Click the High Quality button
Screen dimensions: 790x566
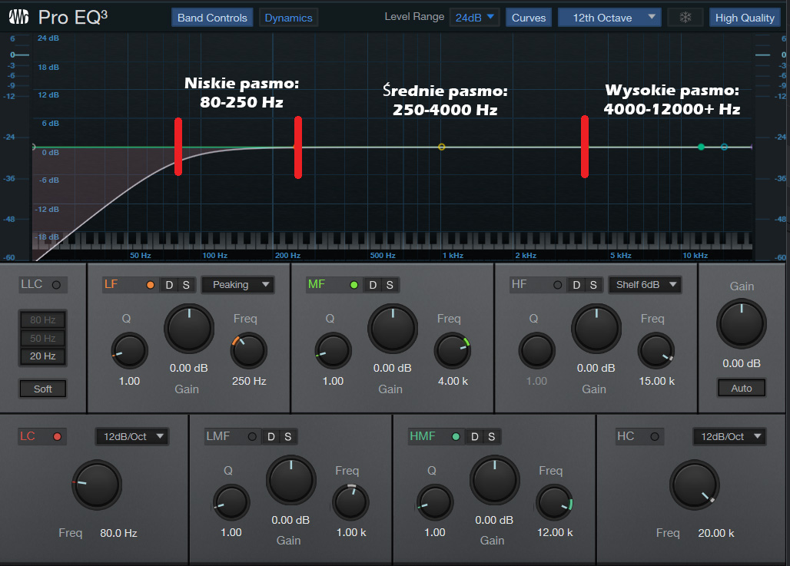[744, 18]
